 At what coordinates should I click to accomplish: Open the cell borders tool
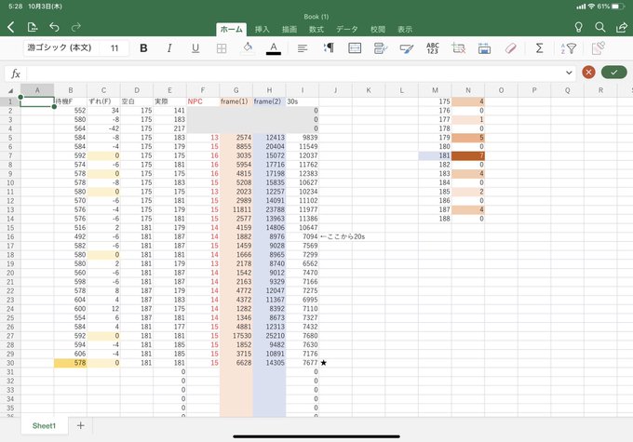(222, 48)
